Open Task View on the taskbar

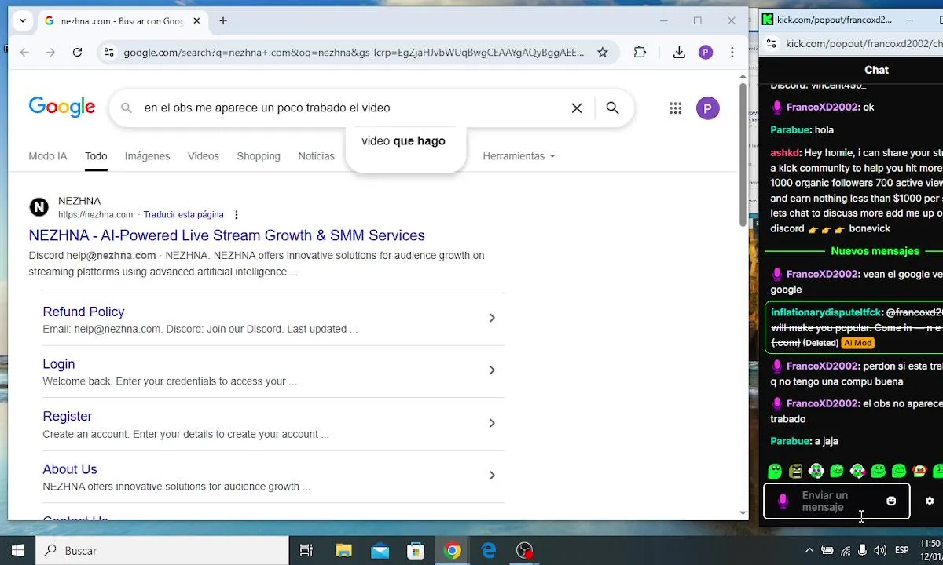tap(306, 551)
